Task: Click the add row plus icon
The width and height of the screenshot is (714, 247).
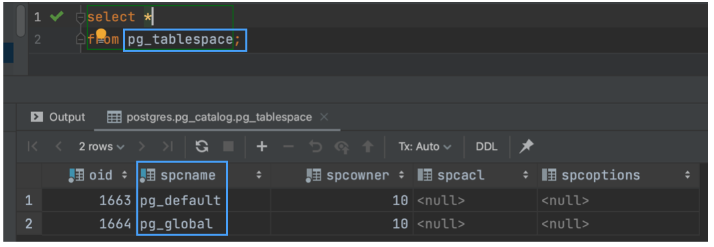Action: 262,147
